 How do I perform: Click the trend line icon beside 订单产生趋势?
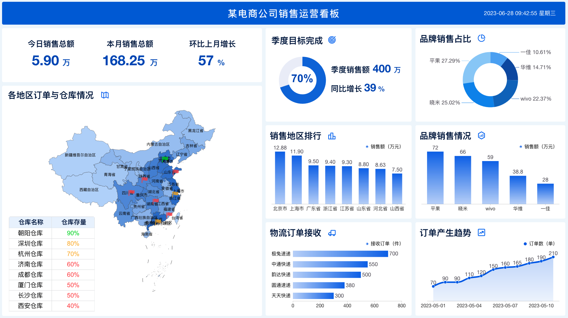coord(481,233)
